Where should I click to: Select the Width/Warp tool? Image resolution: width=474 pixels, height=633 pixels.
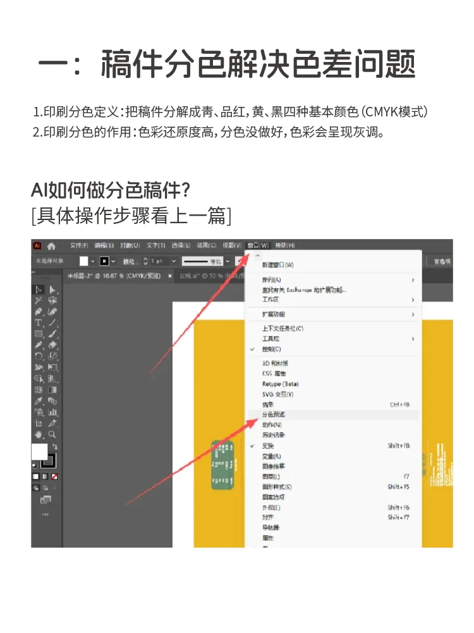[x=39, y=367]
